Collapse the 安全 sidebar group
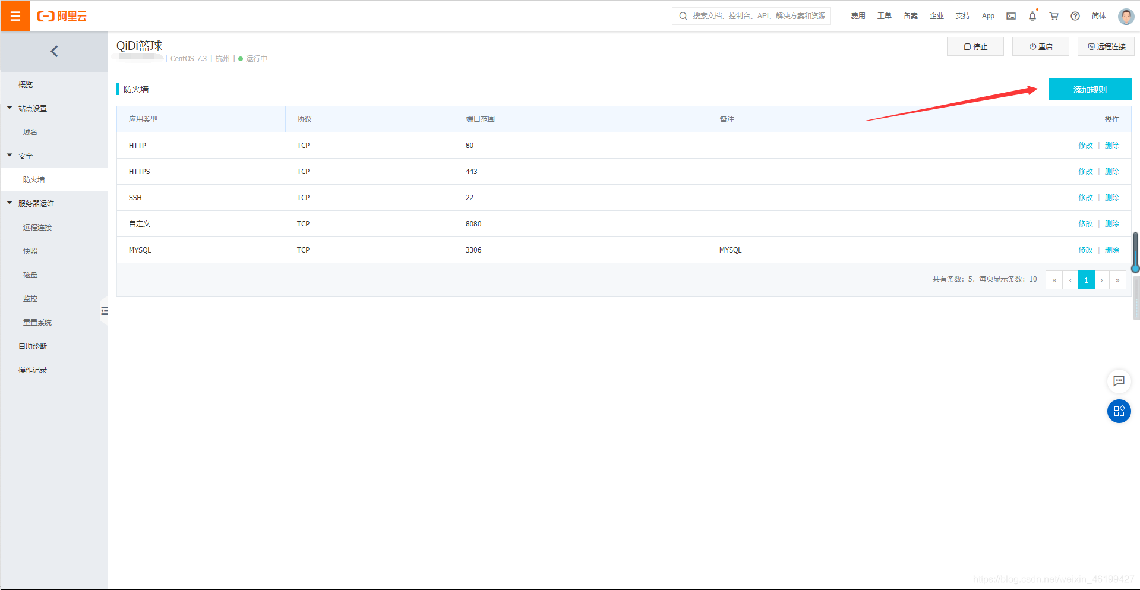 (x=25, y=156)
